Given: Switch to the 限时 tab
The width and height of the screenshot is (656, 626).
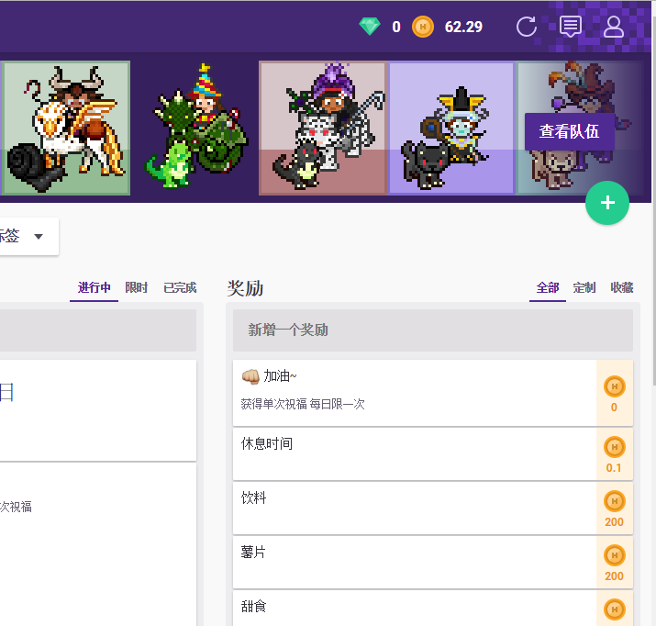Looking at the screenshot, I should [137, 287].
